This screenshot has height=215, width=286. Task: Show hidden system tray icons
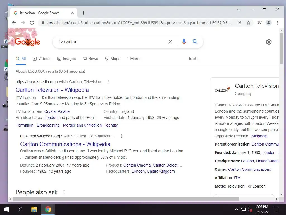tap(236, 209)
